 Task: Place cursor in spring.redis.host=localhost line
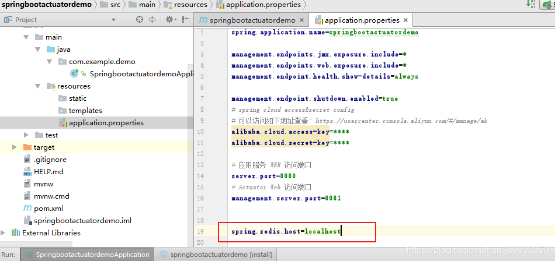286,232
